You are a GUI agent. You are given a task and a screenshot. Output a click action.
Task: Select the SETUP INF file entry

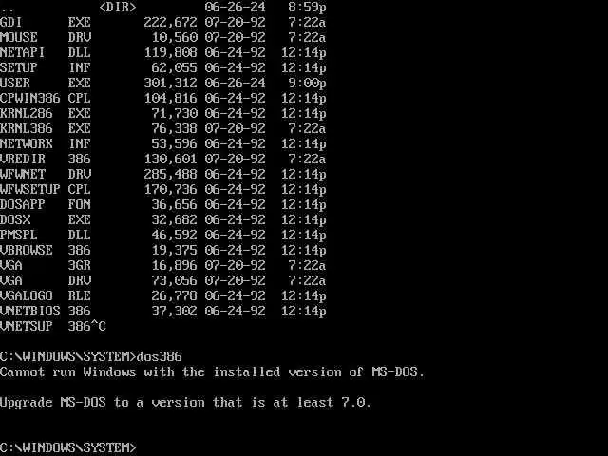point(162,67)
